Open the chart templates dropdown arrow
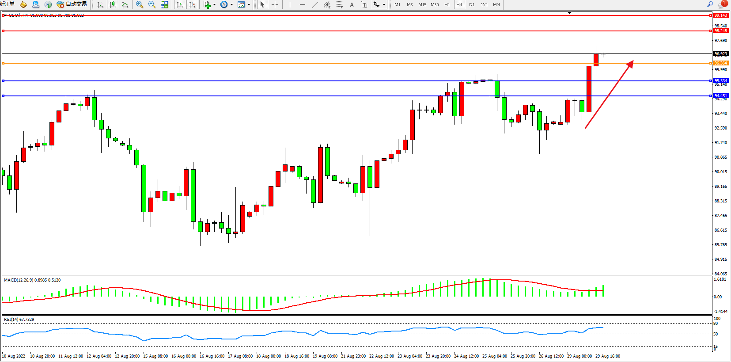This screenshot has height=362, width=731. tap(249, 4)
